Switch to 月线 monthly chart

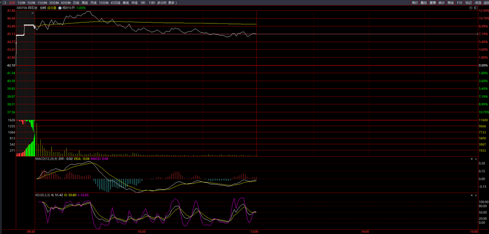pos(94,2)
